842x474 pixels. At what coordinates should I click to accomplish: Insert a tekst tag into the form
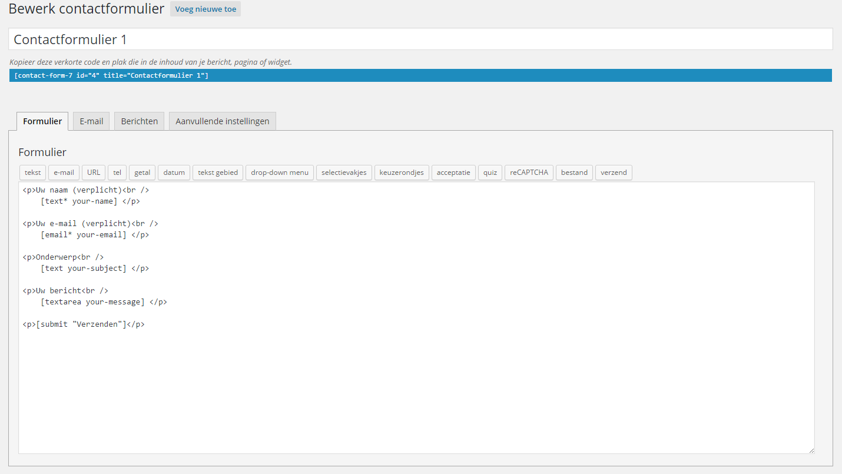(32, 172)
